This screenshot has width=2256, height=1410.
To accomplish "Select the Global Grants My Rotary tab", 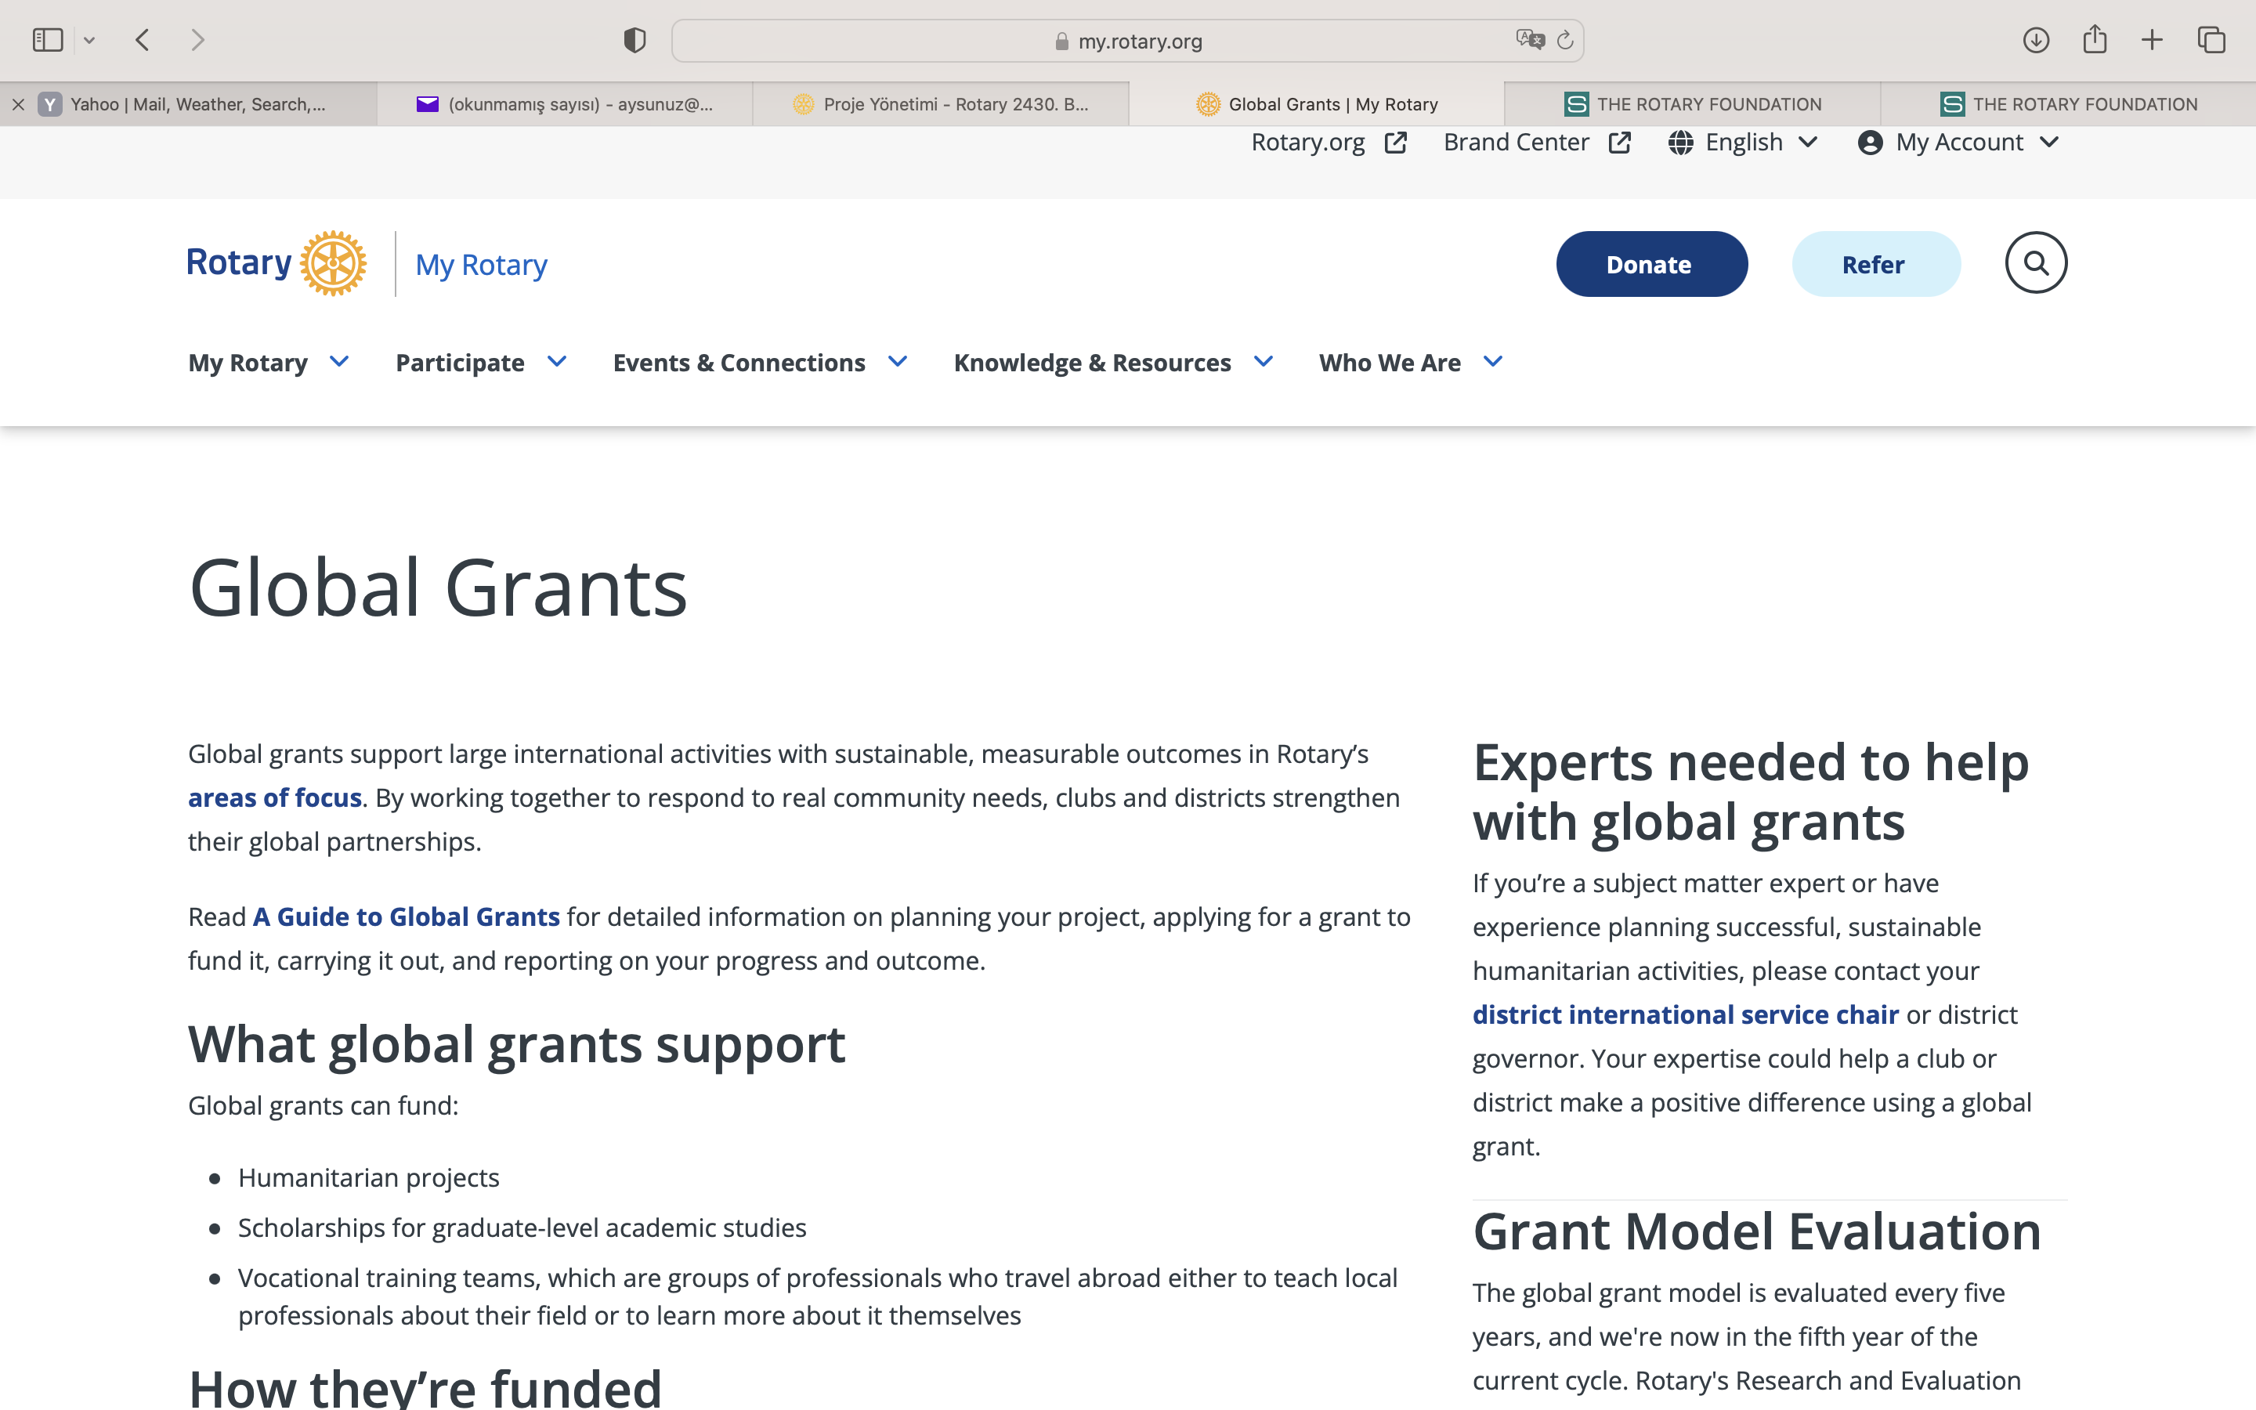I will point(1316,104).
